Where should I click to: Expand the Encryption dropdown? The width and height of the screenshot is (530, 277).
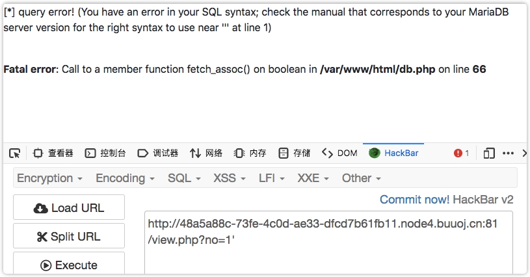coord(49,178)
